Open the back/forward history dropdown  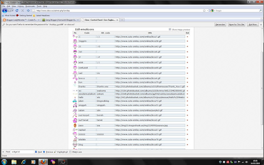pyautogui.click(x=12, y=11)
